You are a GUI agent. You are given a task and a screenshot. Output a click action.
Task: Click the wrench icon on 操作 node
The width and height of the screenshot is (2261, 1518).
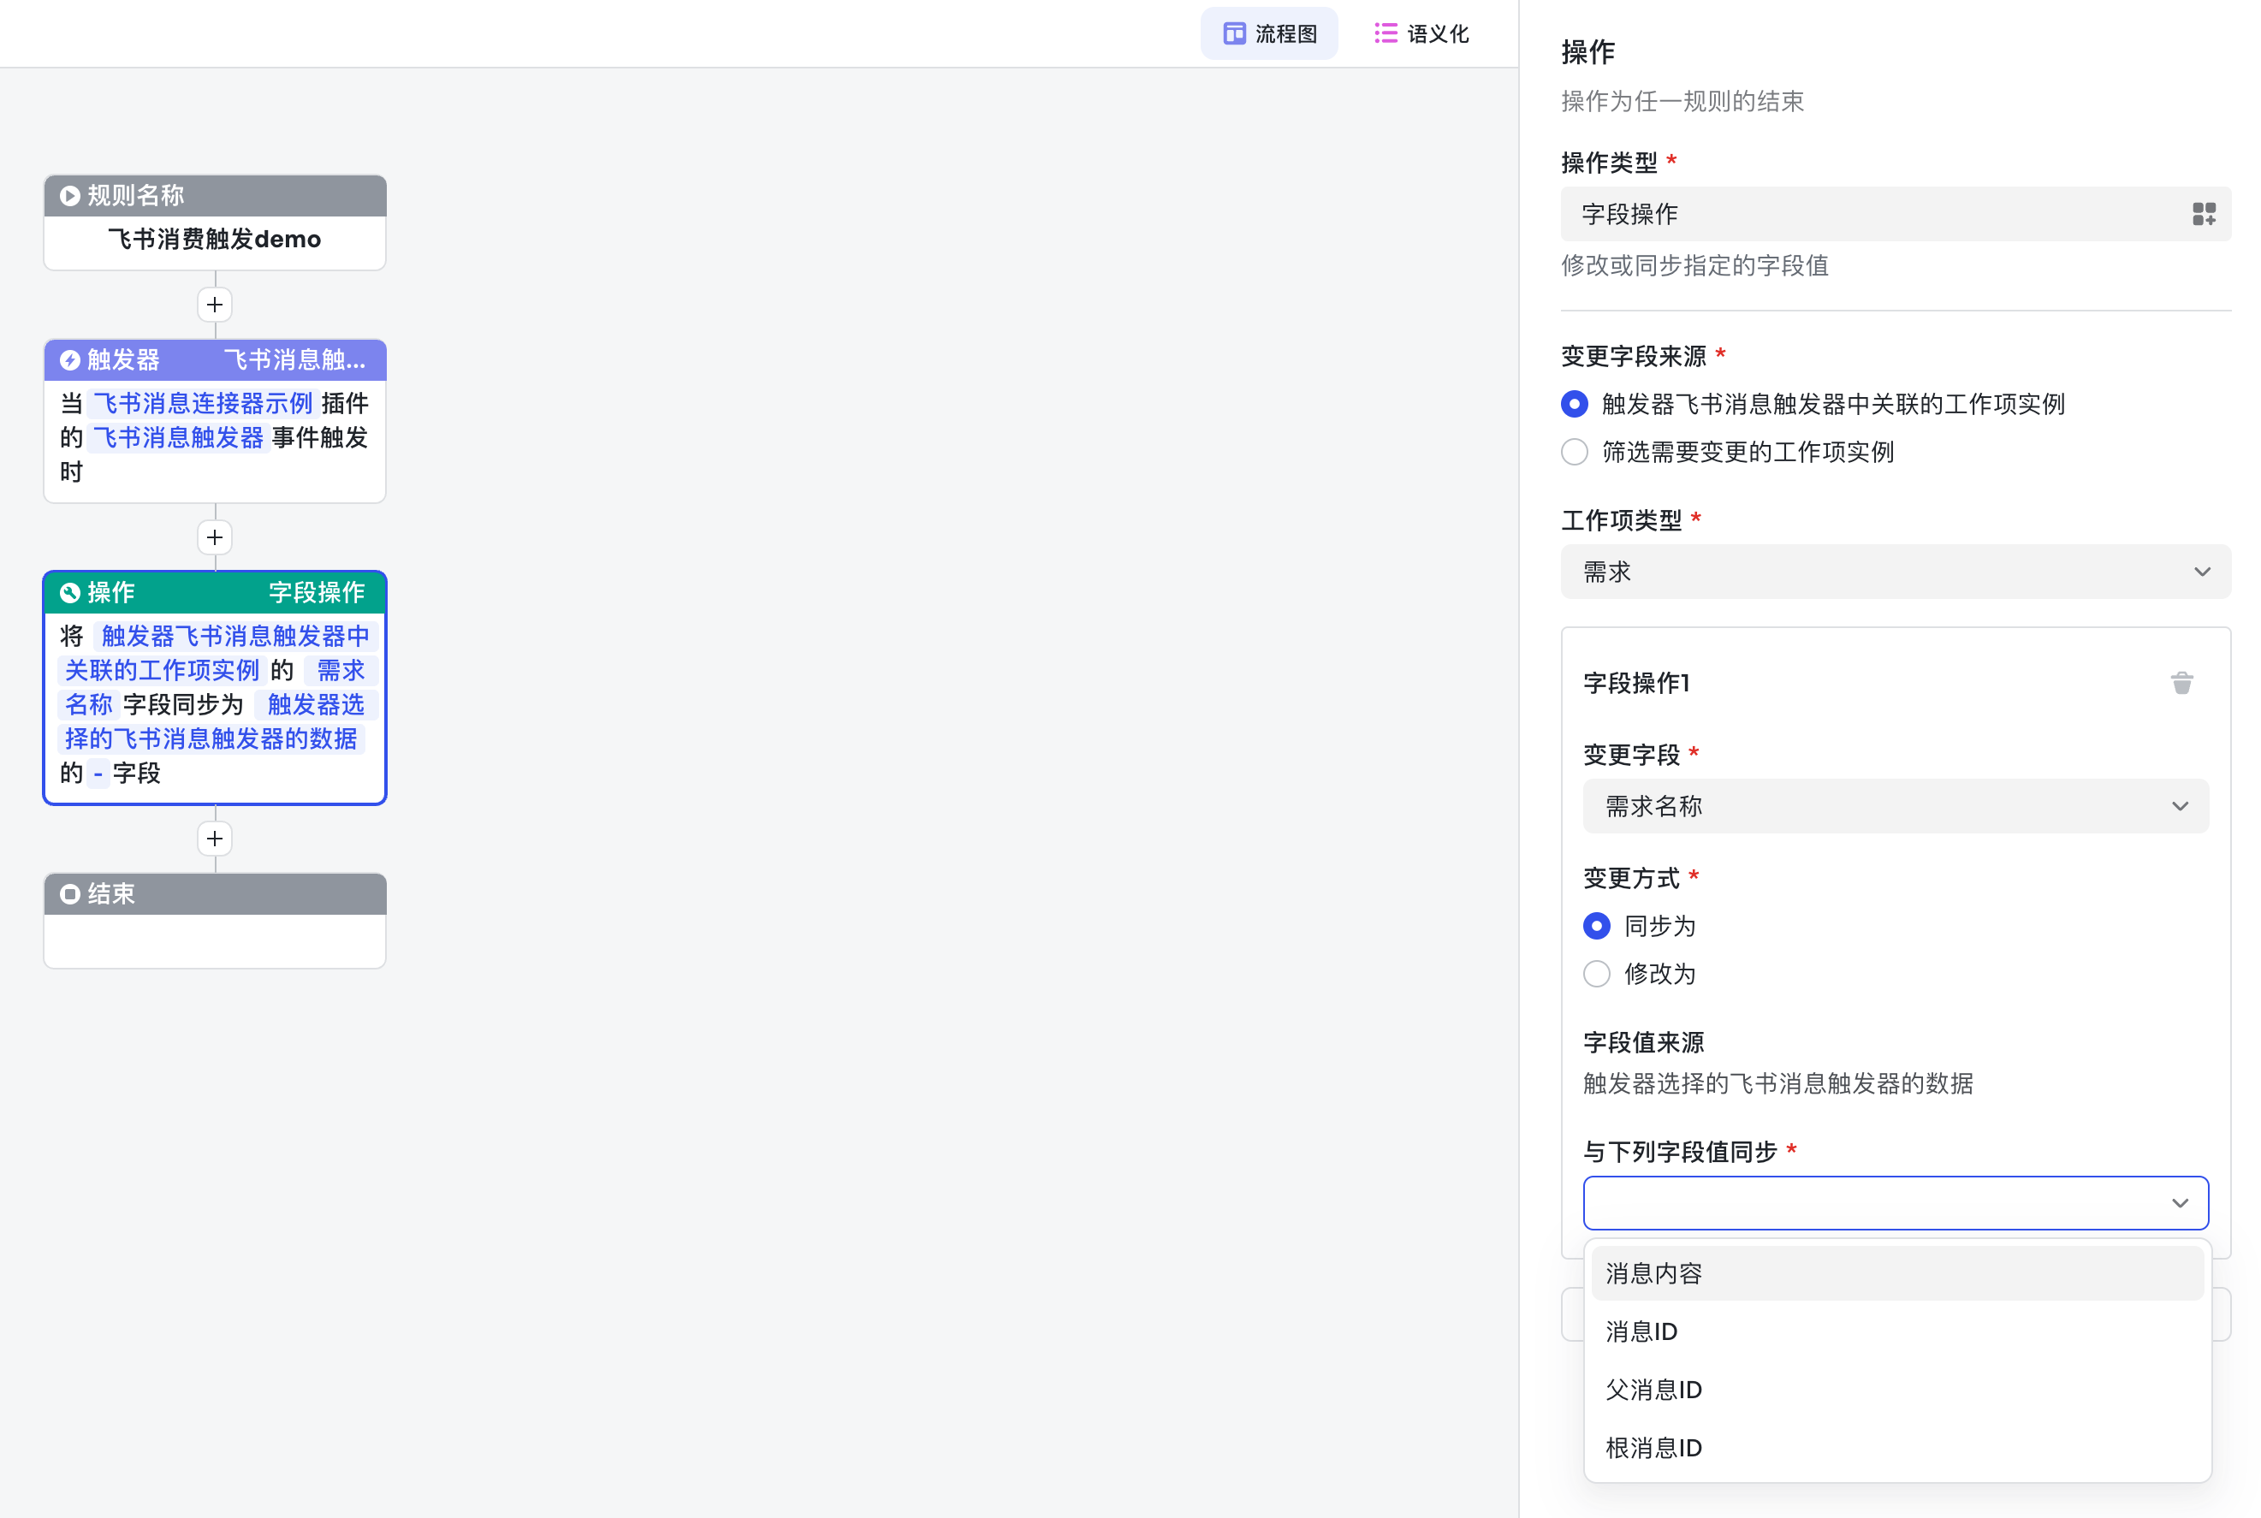click(x=69, y=592)
